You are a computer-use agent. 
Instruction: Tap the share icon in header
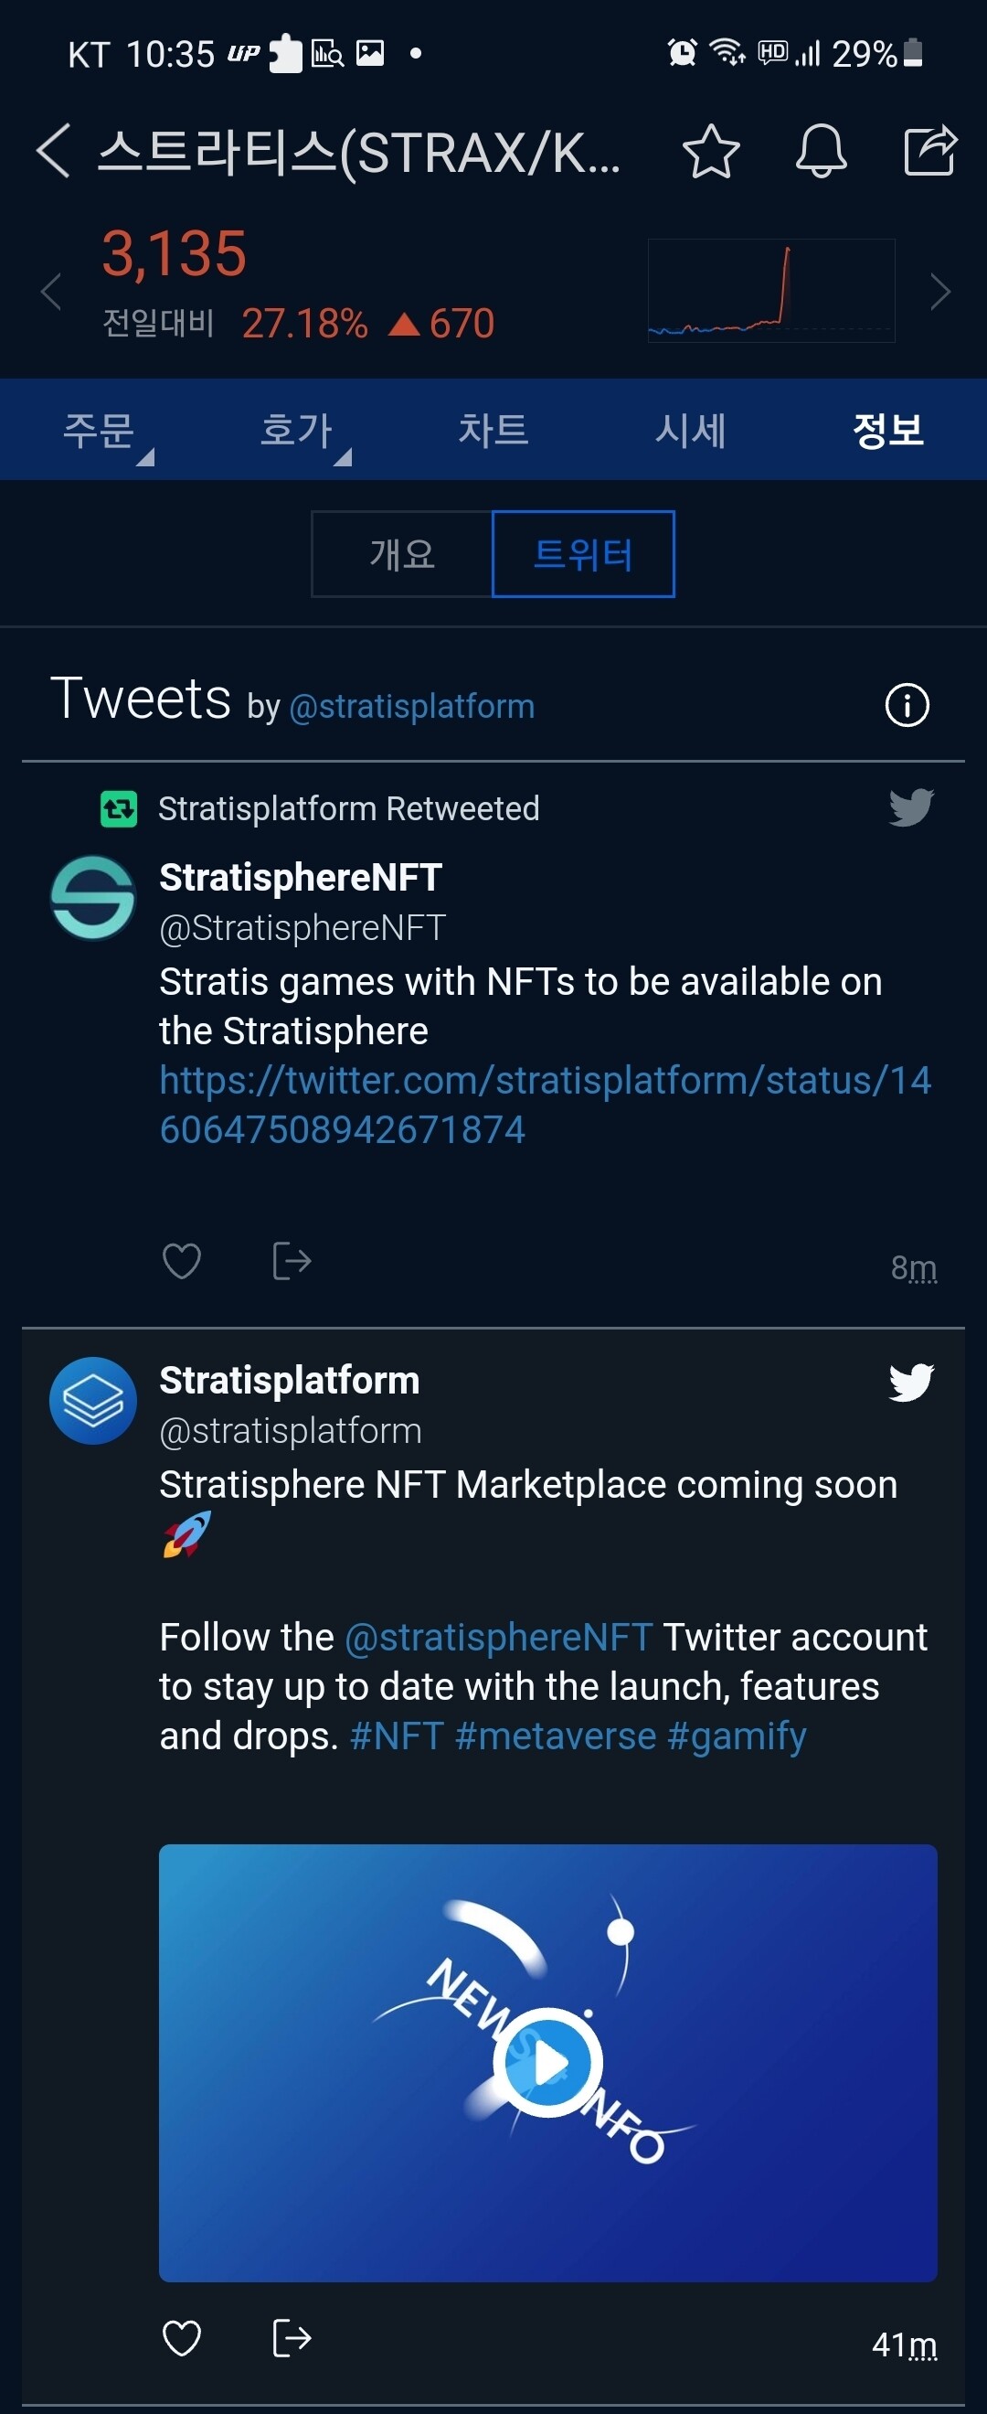929,151
